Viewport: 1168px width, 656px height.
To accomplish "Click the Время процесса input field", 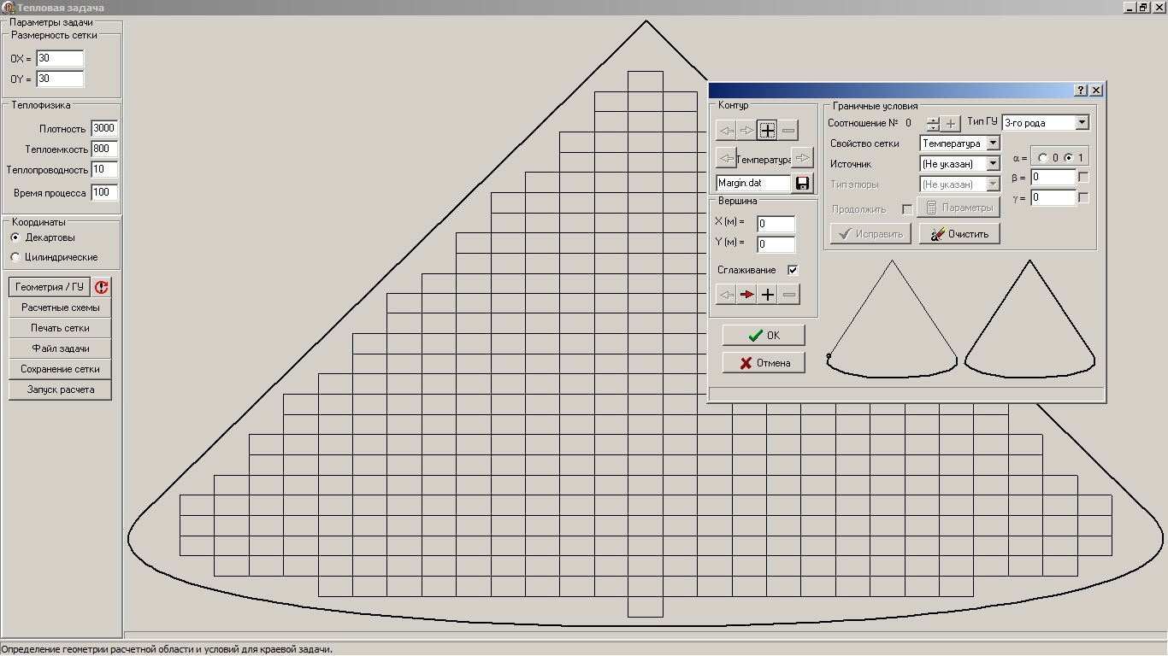I will [x=104, y=192].
